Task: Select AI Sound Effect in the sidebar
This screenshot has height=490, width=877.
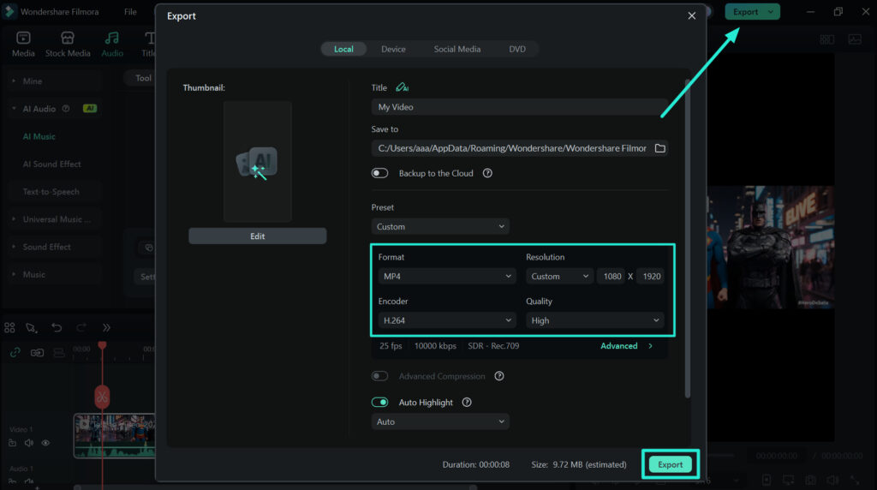Action: (52, 164)
